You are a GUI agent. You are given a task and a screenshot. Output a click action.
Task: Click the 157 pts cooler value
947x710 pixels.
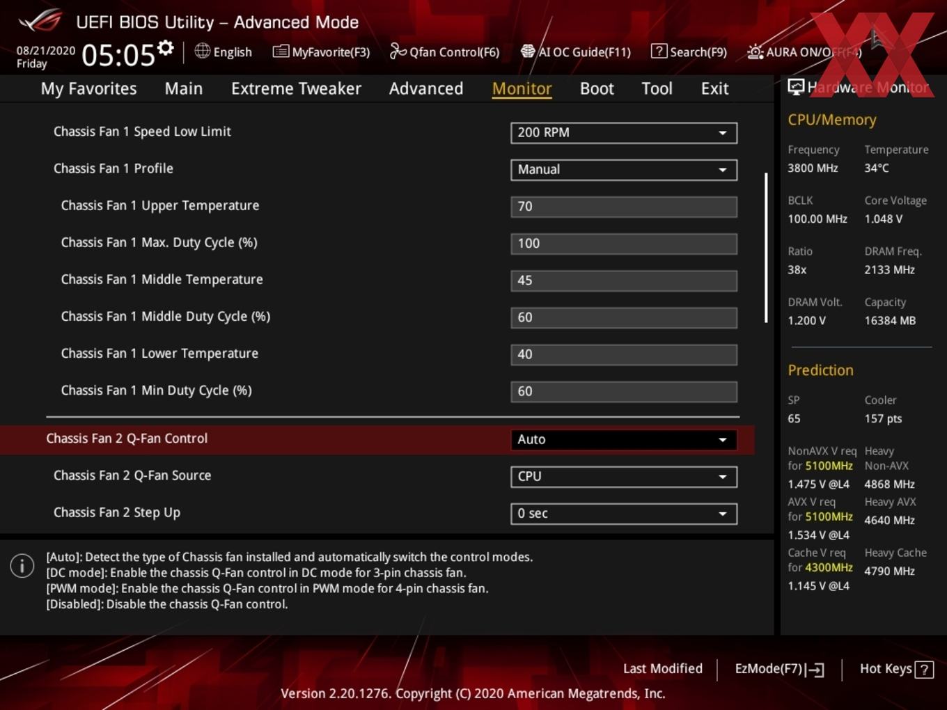(883, 419)
